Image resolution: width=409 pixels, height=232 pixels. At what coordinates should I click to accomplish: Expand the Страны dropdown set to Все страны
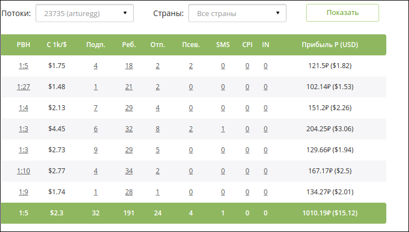click(x=237, y=13)
